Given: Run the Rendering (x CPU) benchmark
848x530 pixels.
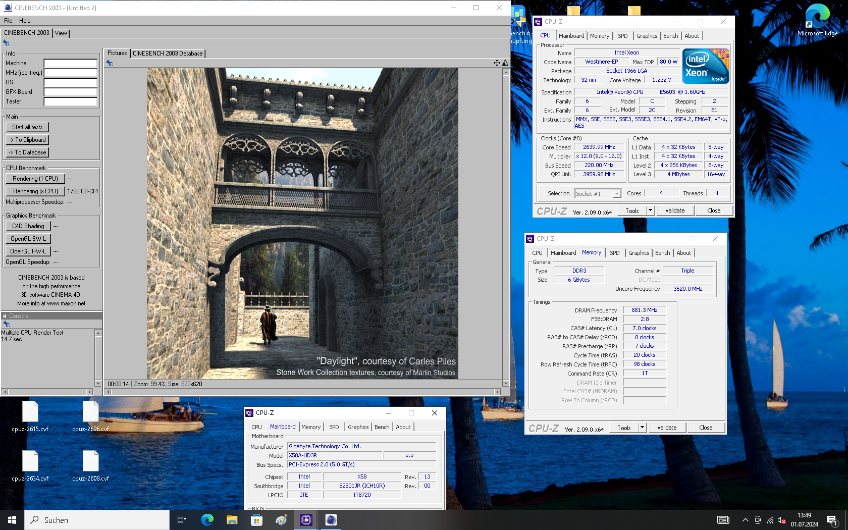Looking at the screenshot, I should point(35,191).
